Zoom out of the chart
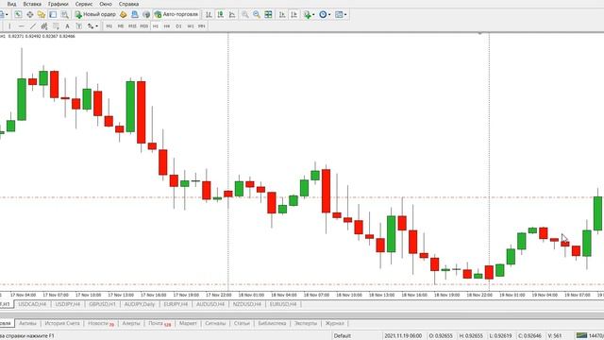Screen dimensions: 604x340 (x=257, y=15)
